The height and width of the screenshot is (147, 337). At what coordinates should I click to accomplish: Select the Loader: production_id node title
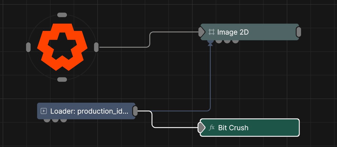(x=89, y=111)
